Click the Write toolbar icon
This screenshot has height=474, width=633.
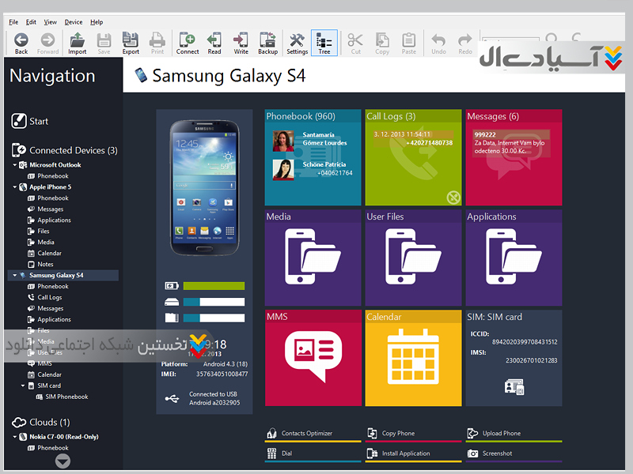pos(241,43)
